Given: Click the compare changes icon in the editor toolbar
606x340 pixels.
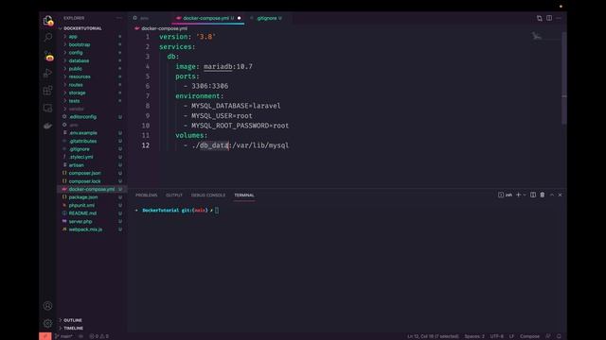Looking at the screenshot, I should point(539,18).
